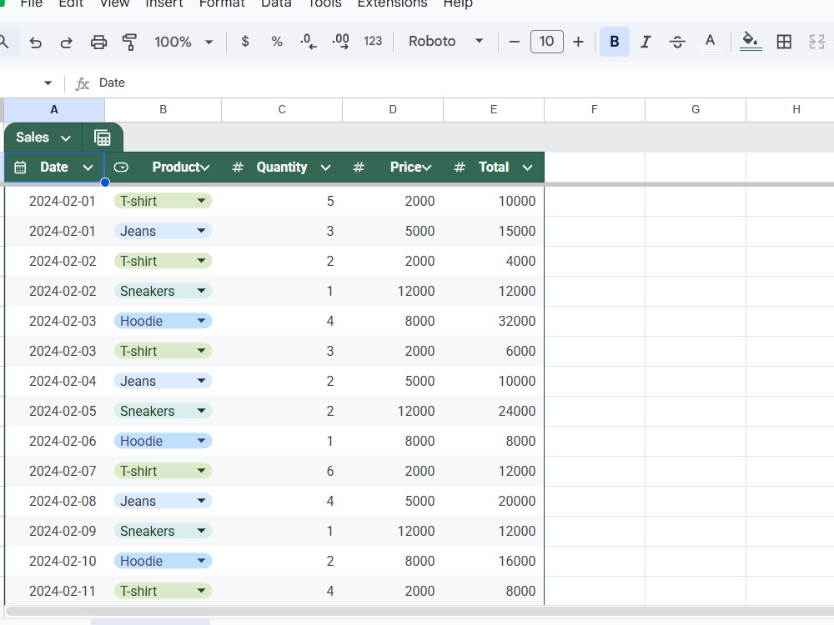Image resolution: width=834 pixels, height=625 pixels.
Task: Click the merge cells icon
Action: 816,42
